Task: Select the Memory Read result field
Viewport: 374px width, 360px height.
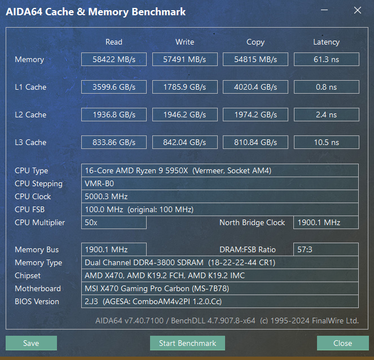Action: tap(114, 59)
